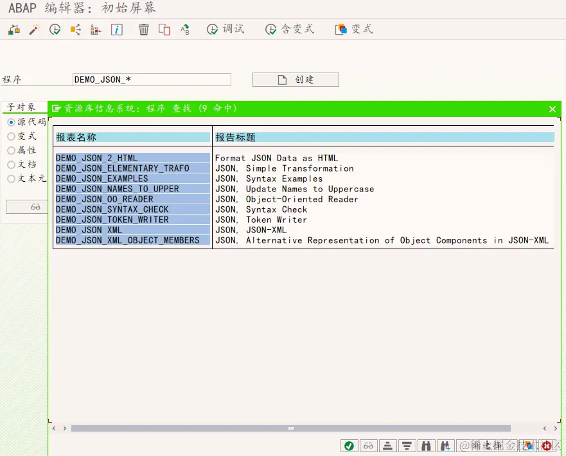Click the filter icon in the bottom bar
This screenshot has width=566, height=456.
point(407,445)
